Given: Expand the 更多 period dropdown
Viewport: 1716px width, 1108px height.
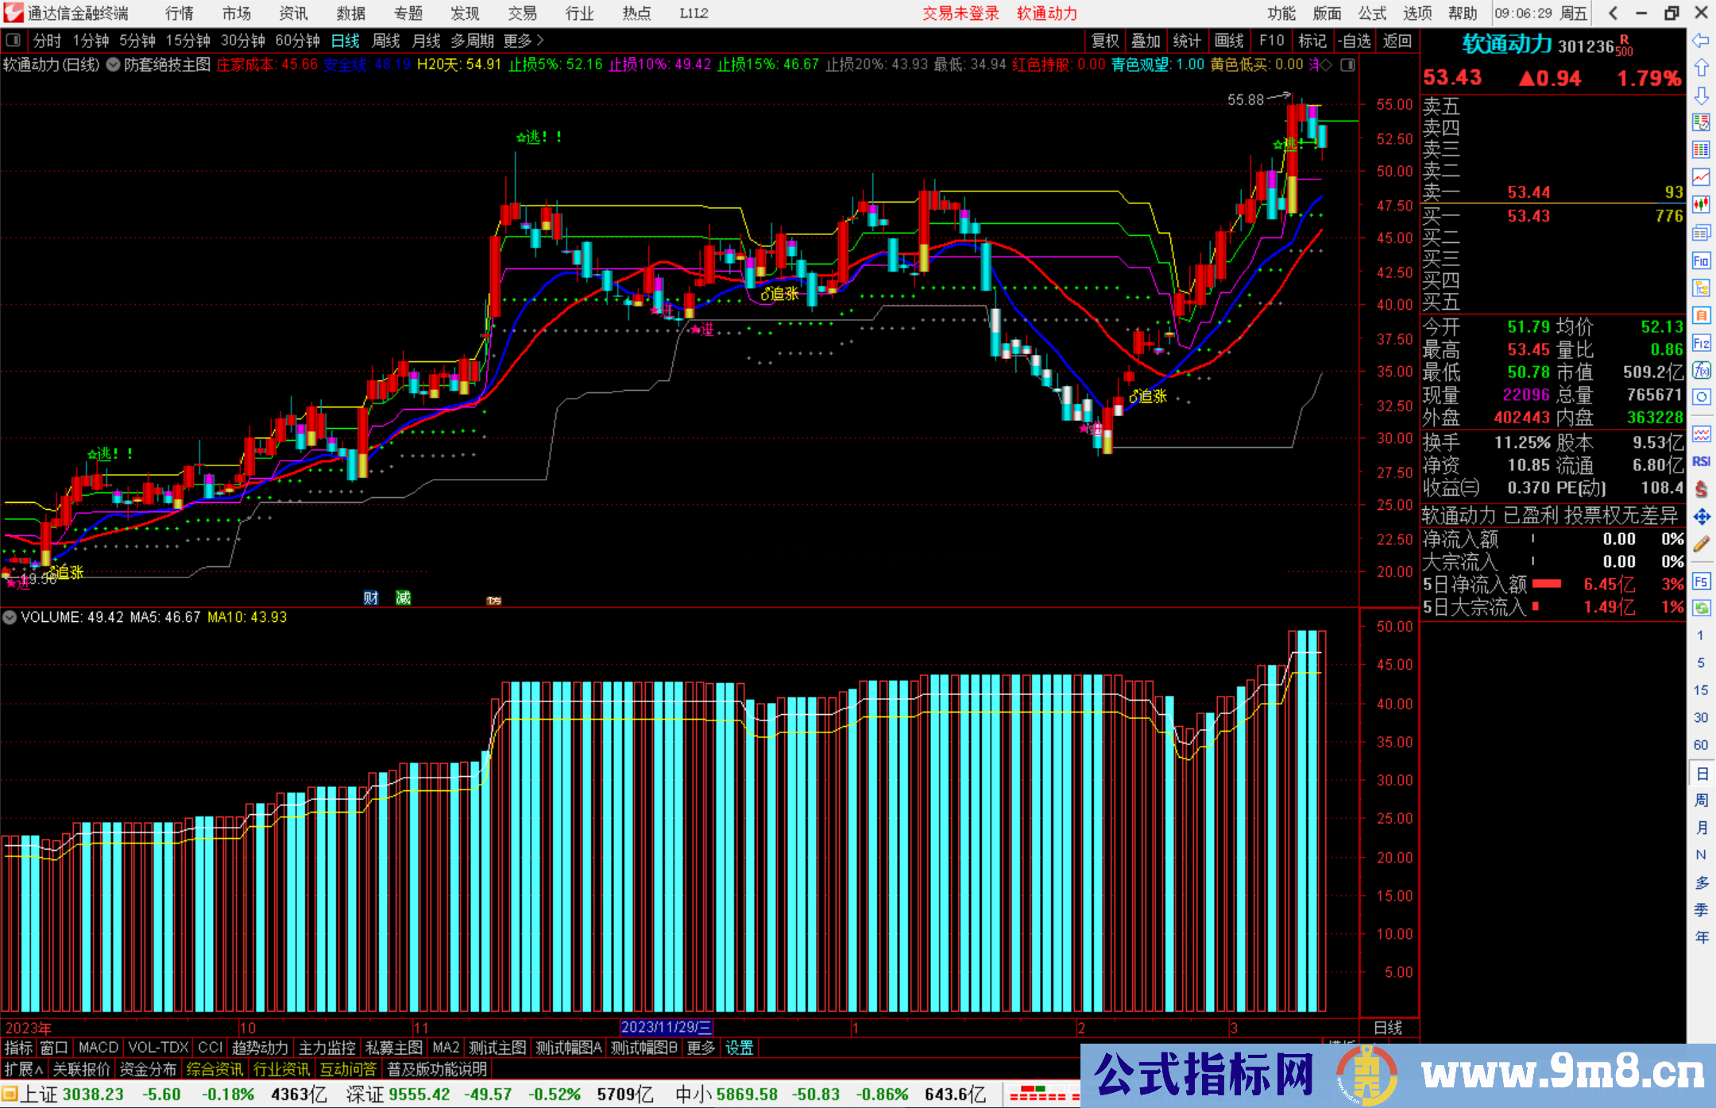Looking at the screenshot, I should click(x=524, y=41).
